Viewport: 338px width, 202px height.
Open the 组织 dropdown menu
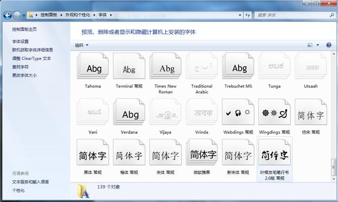click(x=81, y=45)
